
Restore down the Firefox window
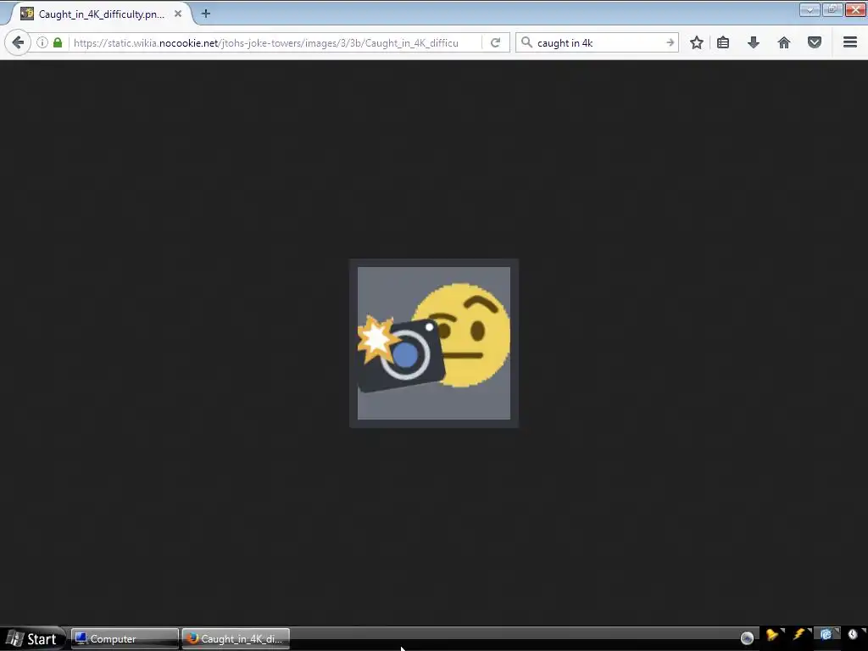point(832,10)
